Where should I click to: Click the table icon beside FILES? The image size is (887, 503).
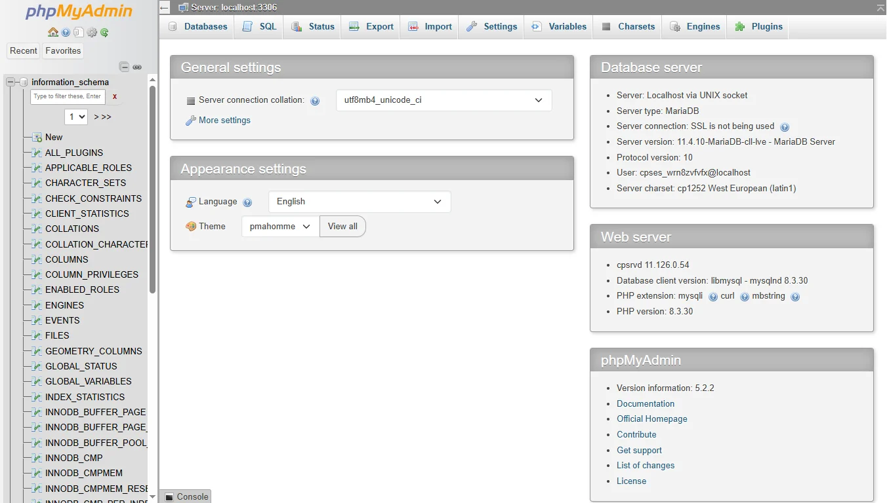coord(37,335)
